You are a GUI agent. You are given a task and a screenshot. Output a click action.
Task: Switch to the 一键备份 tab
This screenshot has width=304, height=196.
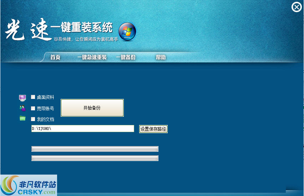pyautogui.click(x=126, y=57)
